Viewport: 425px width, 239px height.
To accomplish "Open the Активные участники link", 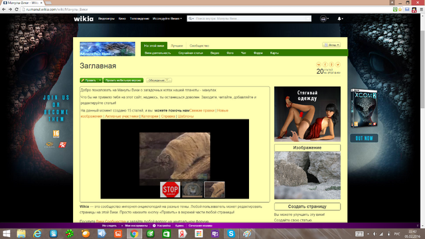I will pos(122,116).
